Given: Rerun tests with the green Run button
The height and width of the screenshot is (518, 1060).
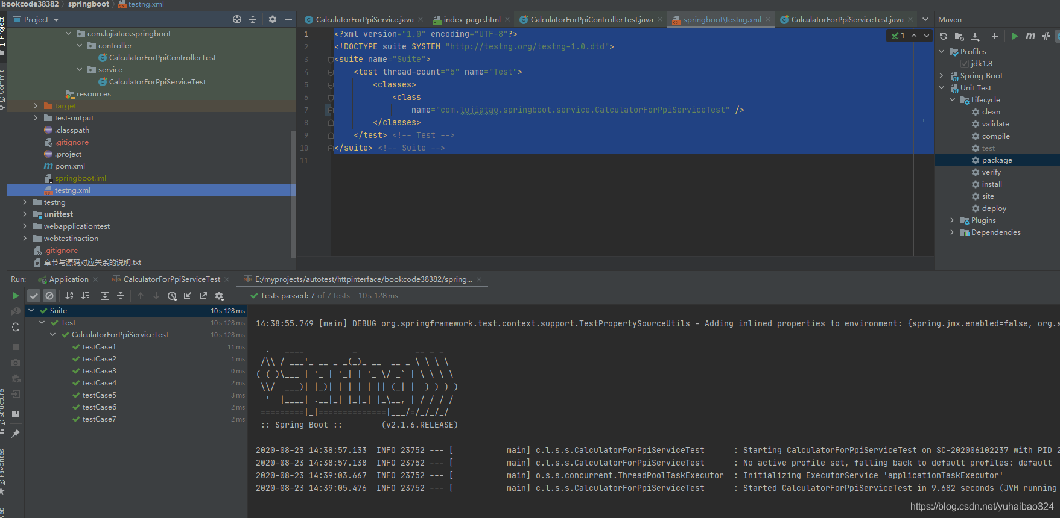Looking at the screenshot, I should [x=16, y=296].
